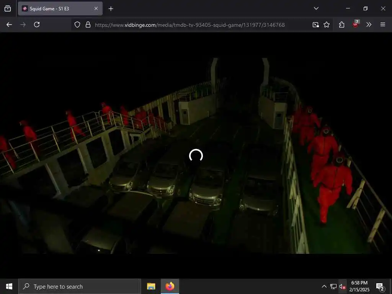The width and height of the screenshot is (392, 294).
Task: Open the tracking protection shield panel
Action: [77, 24]
